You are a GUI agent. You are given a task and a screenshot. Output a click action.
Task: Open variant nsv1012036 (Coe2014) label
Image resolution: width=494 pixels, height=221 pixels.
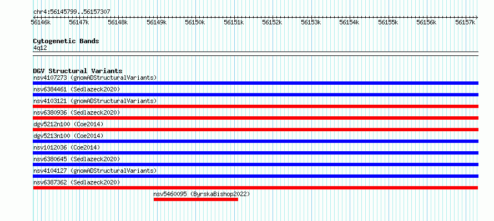tap(67, 147)
